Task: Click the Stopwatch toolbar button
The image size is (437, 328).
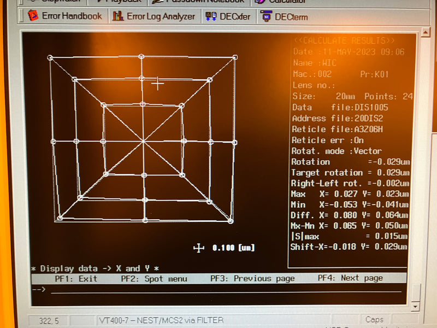Action: pyautogui.click(x=53, y=2)
